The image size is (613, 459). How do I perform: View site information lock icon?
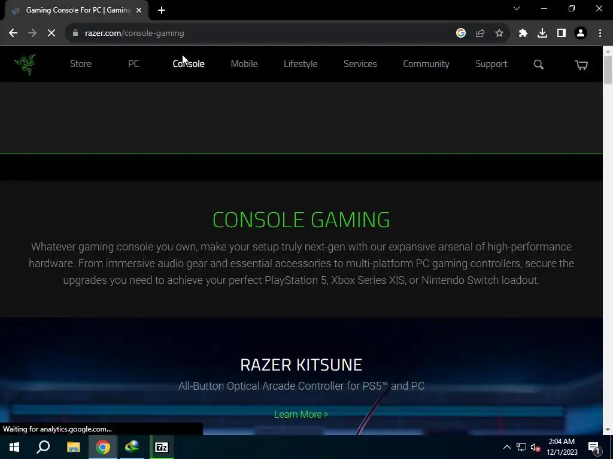point(75,33)
